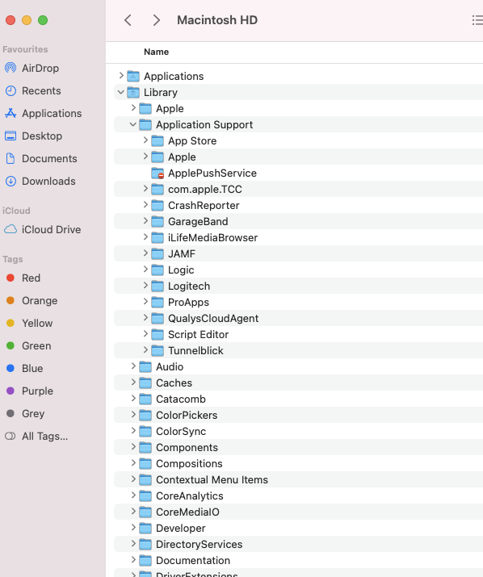Viewport: 483px width, 577px height.
Task: Select Recents in the sidebar
Action: (x=41, y=90)
